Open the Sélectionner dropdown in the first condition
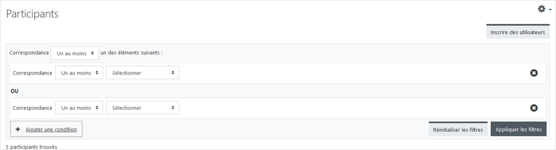The height and width of the screenshot is (150, 556). (143, 73)
